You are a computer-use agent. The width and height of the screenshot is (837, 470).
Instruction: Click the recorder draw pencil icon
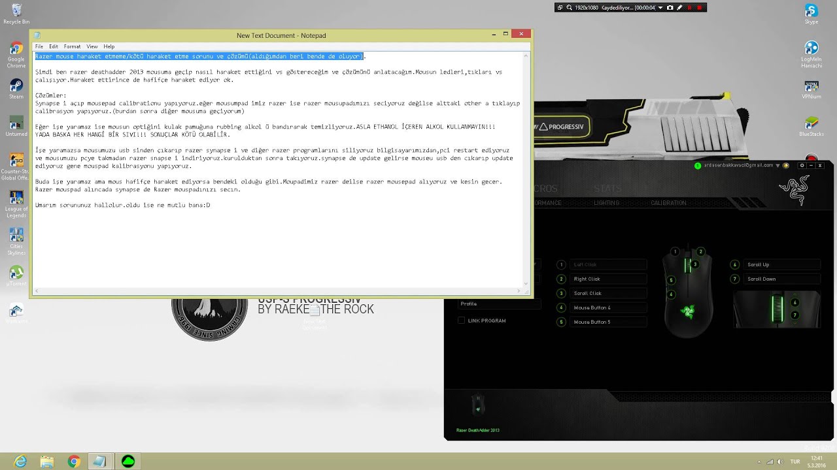tap(679, 8)
